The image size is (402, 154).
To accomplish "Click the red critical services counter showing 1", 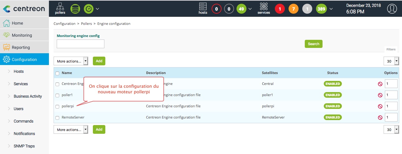I will click(280, 9).
